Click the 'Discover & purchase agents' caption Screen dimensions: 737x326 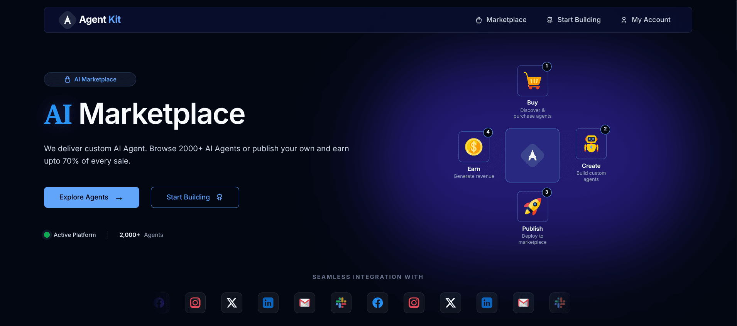click(x=532, y=113)
